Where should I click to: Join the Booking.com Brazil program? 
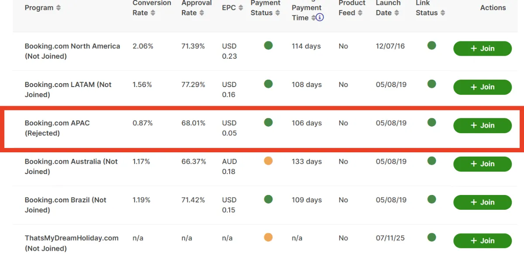click(x=482, y=202)
